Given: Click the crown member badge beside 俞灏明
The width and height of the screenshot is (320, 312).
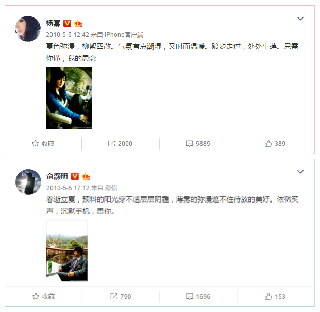Looking at the screenshot, I should click(x=86, y=176).
